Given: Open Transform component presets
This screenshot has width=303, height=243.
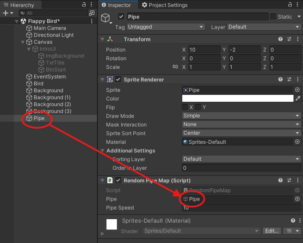Looking at the screenshot, I should (289, 39).
